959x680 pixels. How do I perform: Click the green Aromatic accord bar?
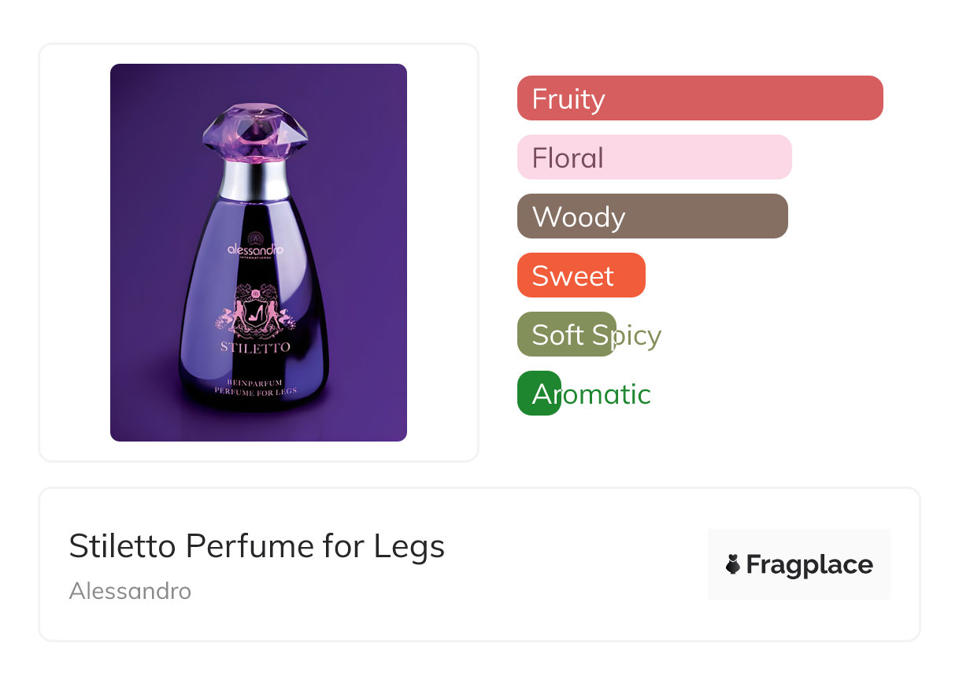(x=539, y=394)
